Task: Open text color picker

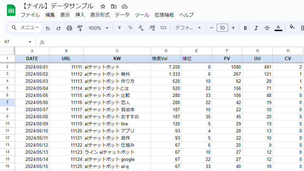Action: pyautogui.click(x=278, y=28)
